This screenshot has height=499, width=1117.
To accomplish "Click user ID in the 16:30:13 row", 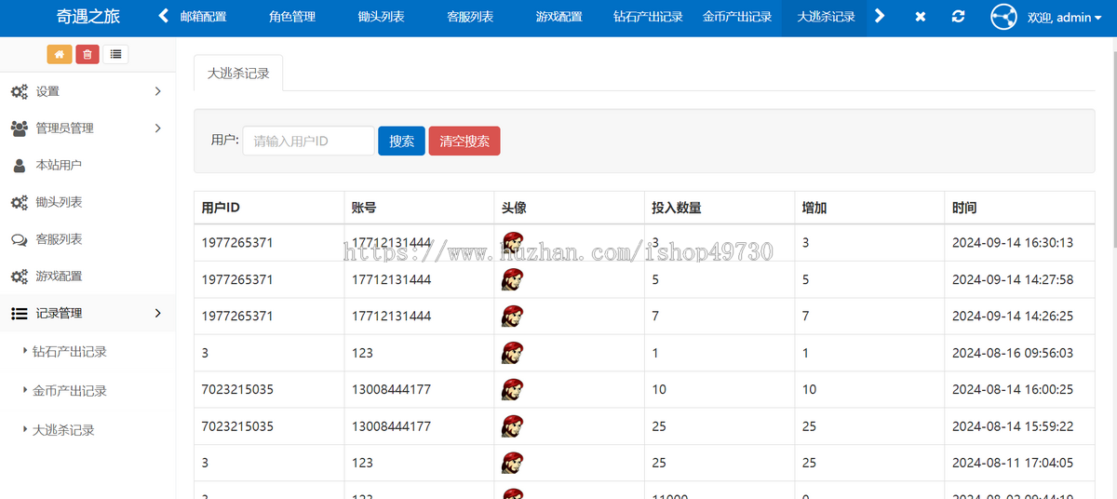I will [x=237, y=242].
